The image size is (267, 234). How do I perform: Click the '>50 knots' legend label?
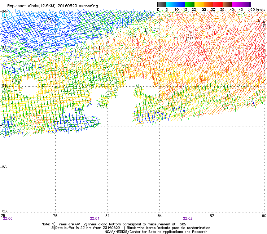tap(257, 9)
